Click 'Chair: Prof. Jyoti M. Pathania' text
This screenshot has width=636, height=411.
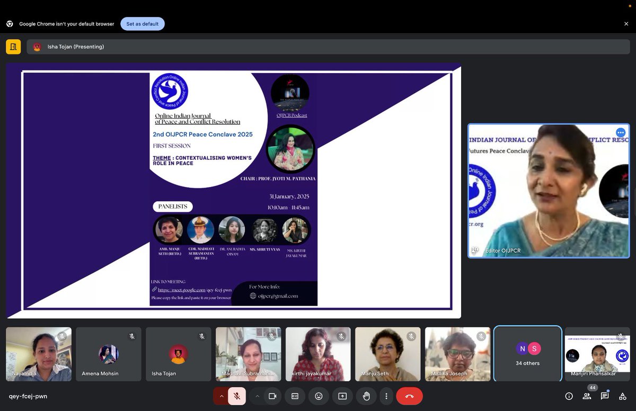click(278, 178)
